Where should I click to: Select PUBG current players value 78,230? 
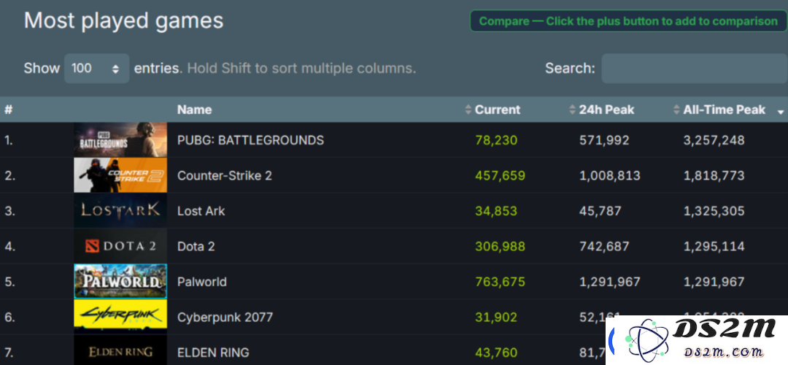tap(496, 140)
